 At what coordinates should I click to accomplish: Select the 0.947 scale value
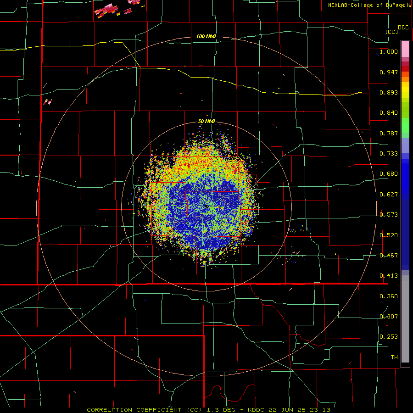pyautogui.click(x=389, y=72)
